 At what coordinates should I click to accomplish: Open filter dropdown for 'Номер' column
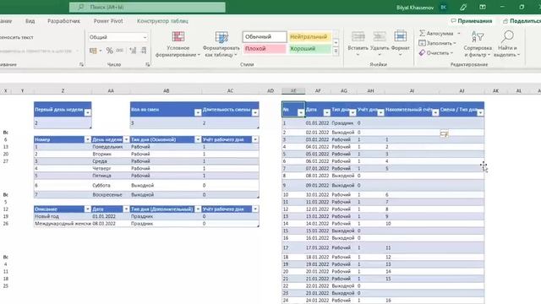click(x=88, y=139)
